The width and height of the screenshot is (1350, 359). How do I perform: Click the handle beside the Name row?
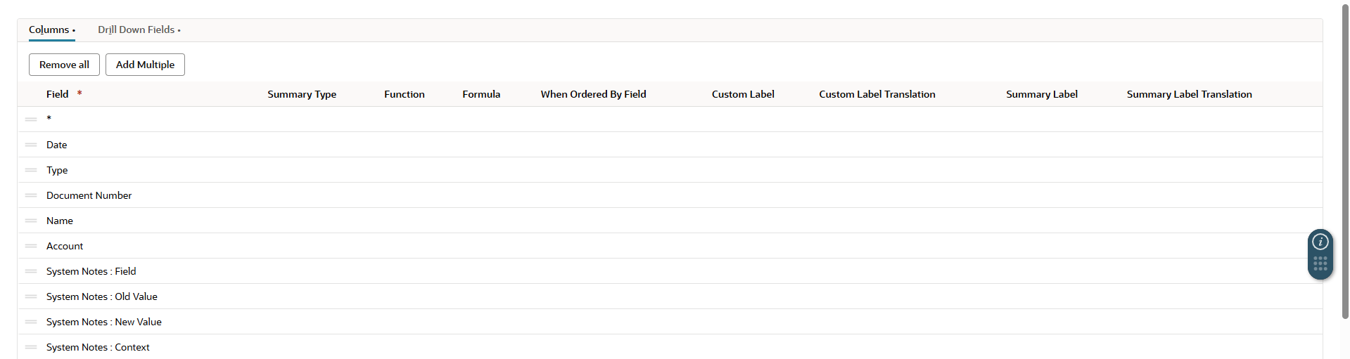coord(31,221)
